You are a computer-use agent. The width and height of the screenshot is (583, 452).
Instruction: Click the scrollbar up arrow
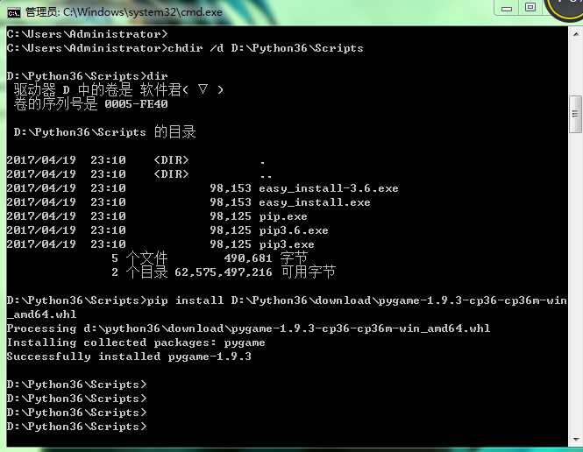tap(576, 34)
